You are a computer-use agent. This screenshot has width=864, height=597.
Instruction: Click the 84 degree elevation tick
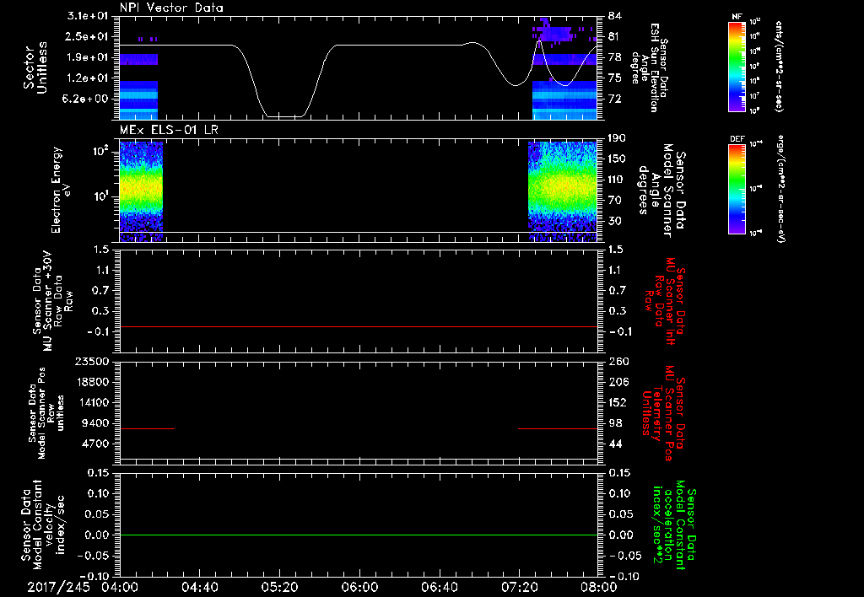pos(615,16)
